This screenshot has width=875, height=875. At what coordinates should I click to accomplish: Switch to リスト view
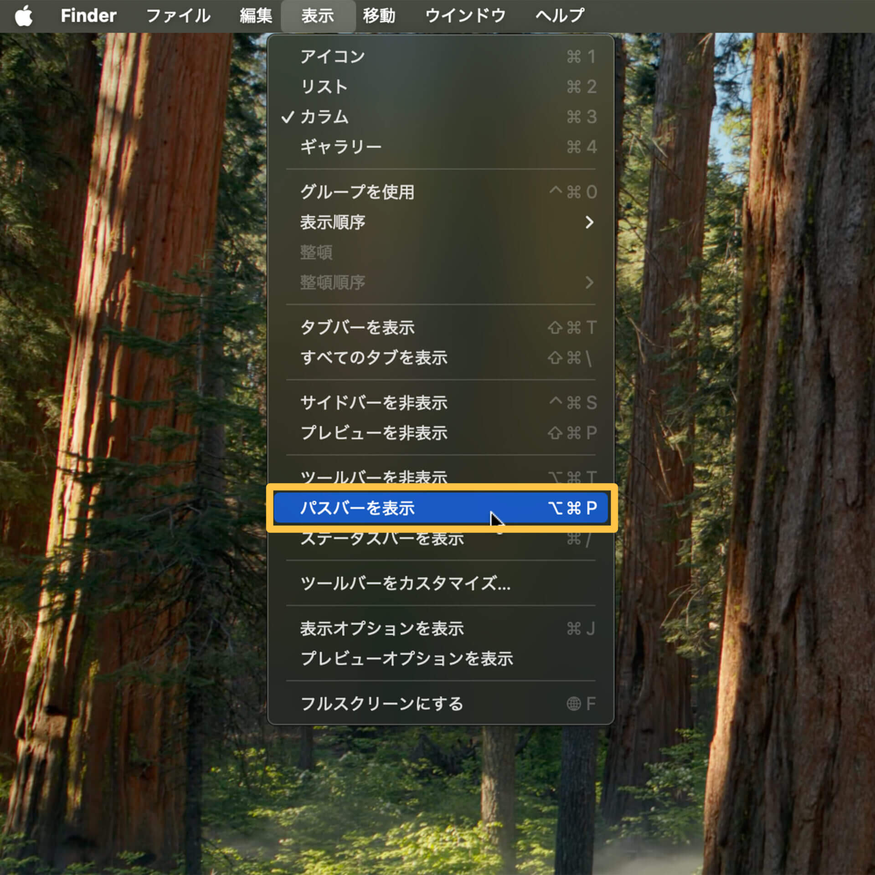pyautogui.click(x=441, y=87)
